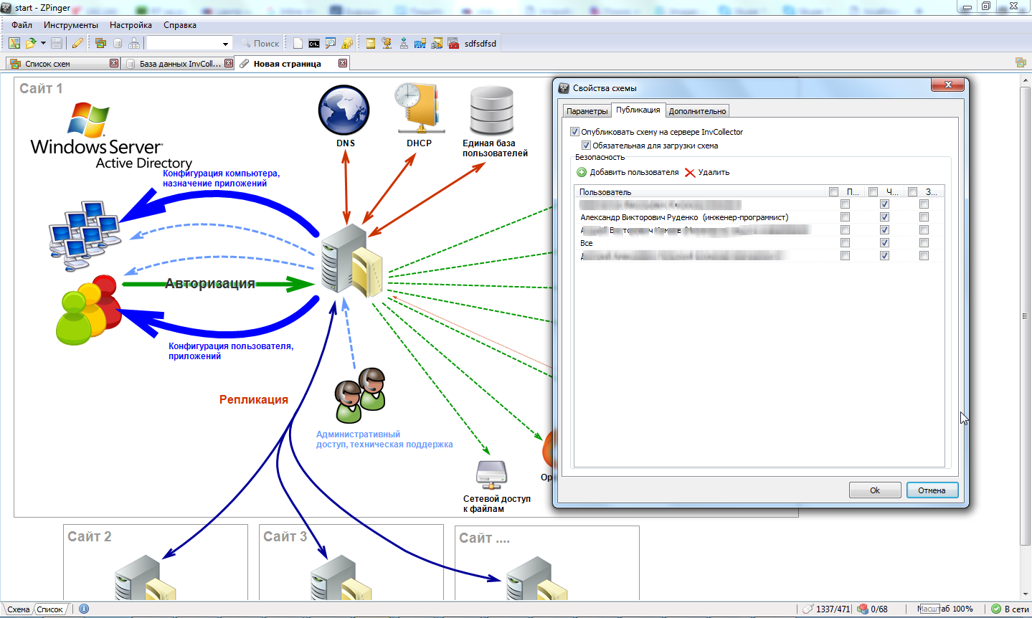Image resolution: width=1032 pixels, height=618 pixels.
Task: Click the blank new page toolbar icon
Action: [x=298, y=44]
